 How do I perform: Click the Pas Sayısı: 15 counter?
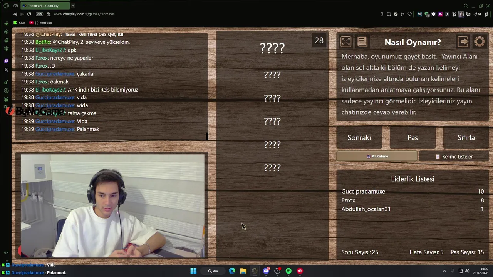[x=467, y=252]
